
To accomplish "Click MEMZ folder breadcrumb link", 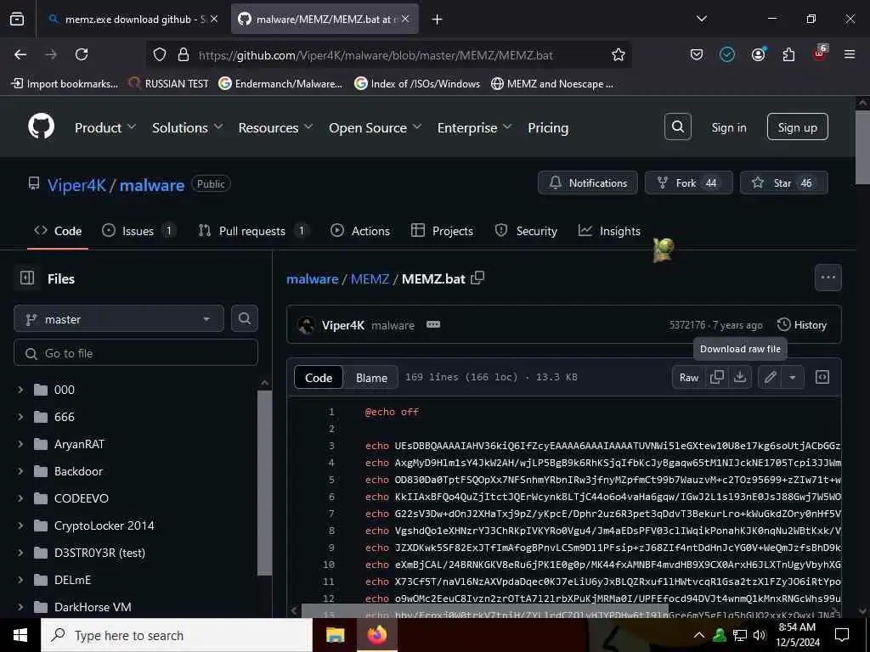I will tap(370, 278).
